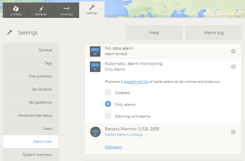Screen dimensions: 245x161
Task: Select the Disabled radio option
Action: [108, 92]
